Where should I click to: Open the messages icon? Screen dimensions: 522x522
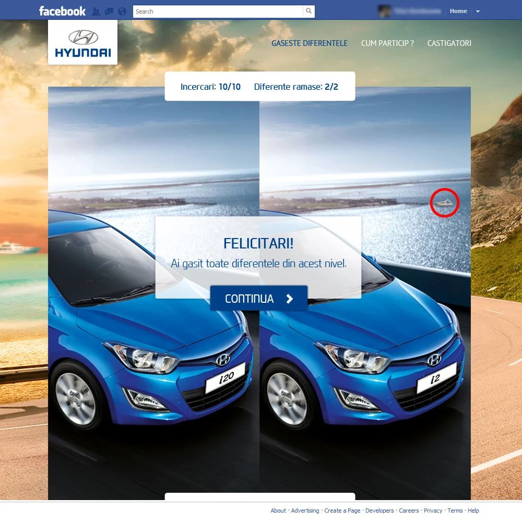(109, 11)
